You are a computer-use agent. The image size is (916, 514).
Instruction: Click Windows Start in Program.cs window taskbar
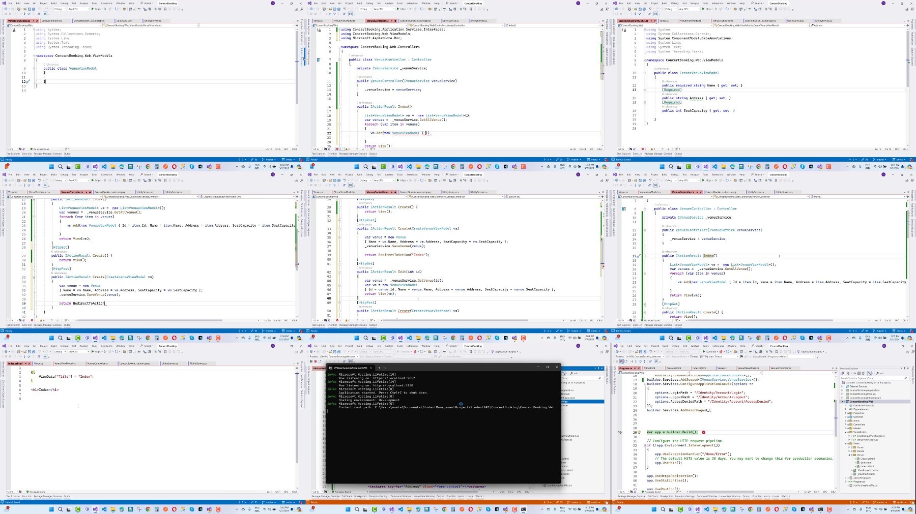pyautogui.click(x=654, y=509)
